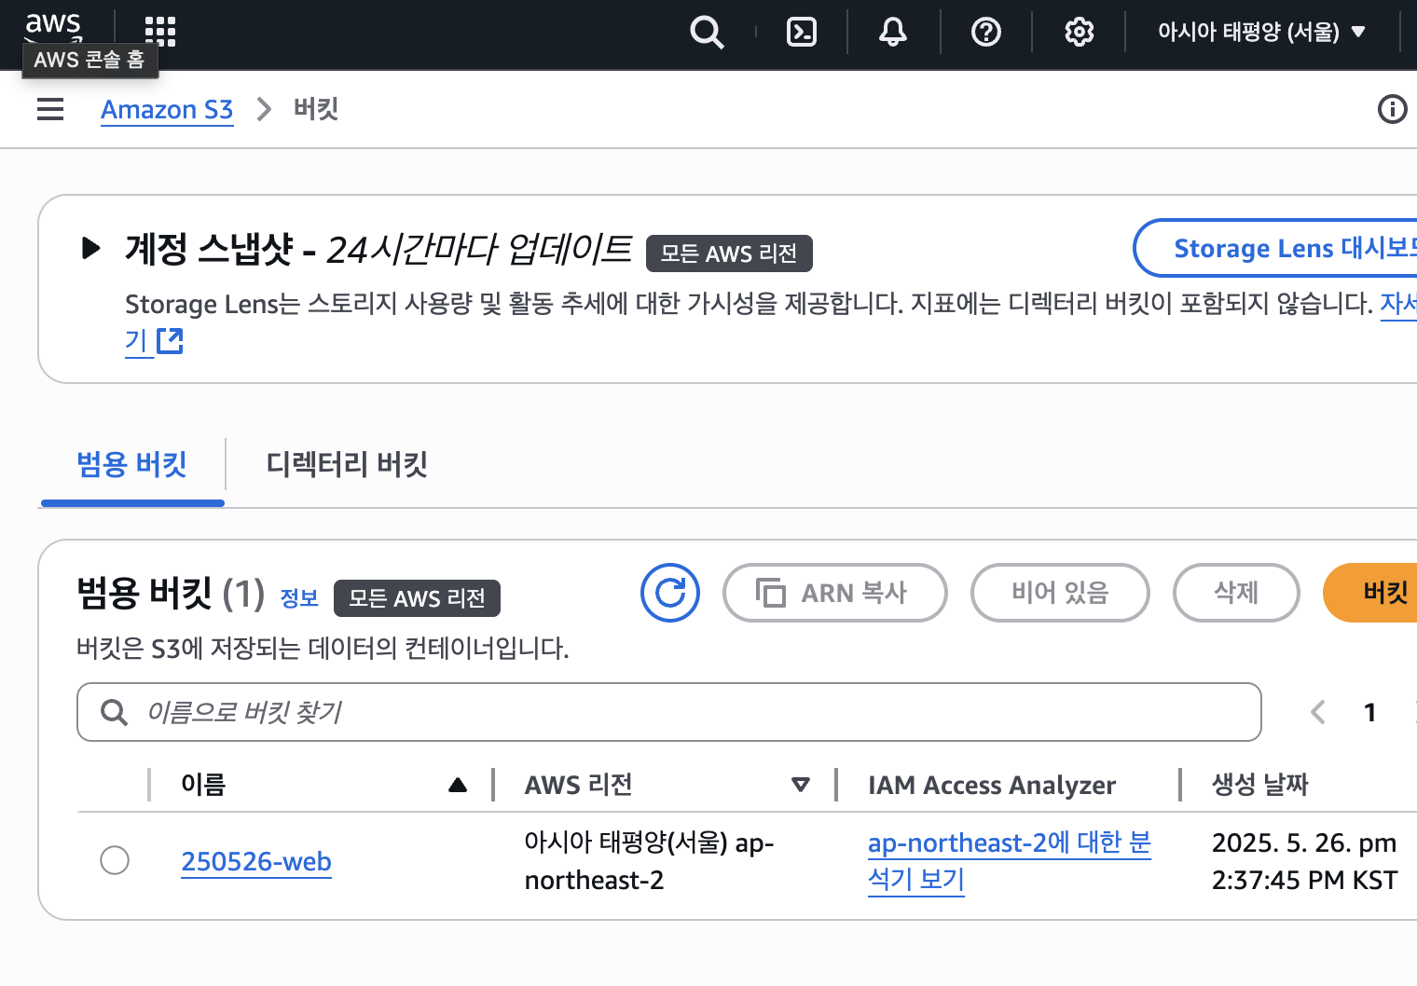Open the AWS console home logo

pyautogui.click(x=53, y=27)
